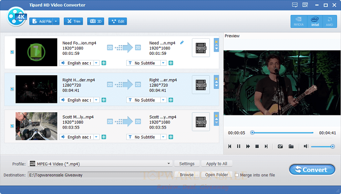
Task: Tick Merge into one file checkbox
Action: 237,175
